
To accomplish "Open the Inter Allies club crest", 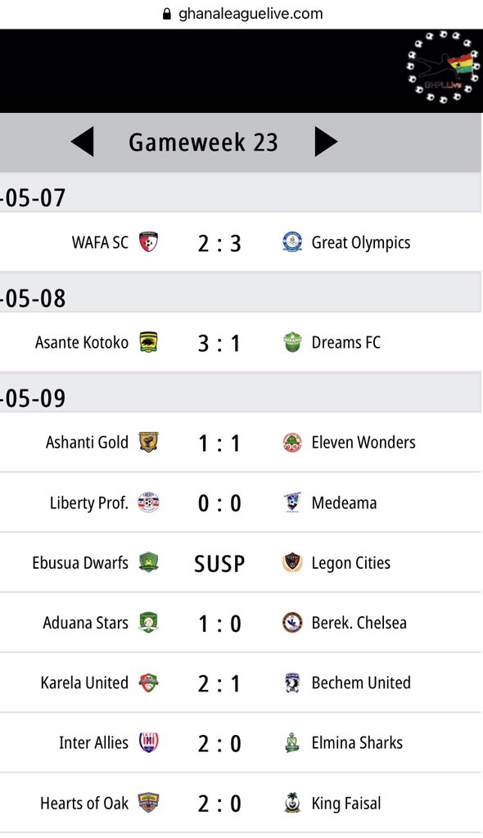I will 149,742.
